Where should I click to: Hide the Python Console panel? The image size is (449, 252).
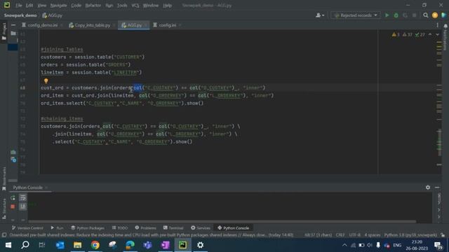tap(437, 188)
